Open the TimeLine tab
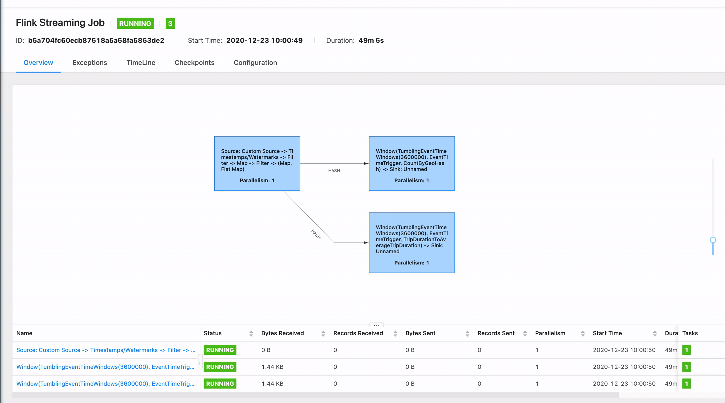 tap(141, 63)
